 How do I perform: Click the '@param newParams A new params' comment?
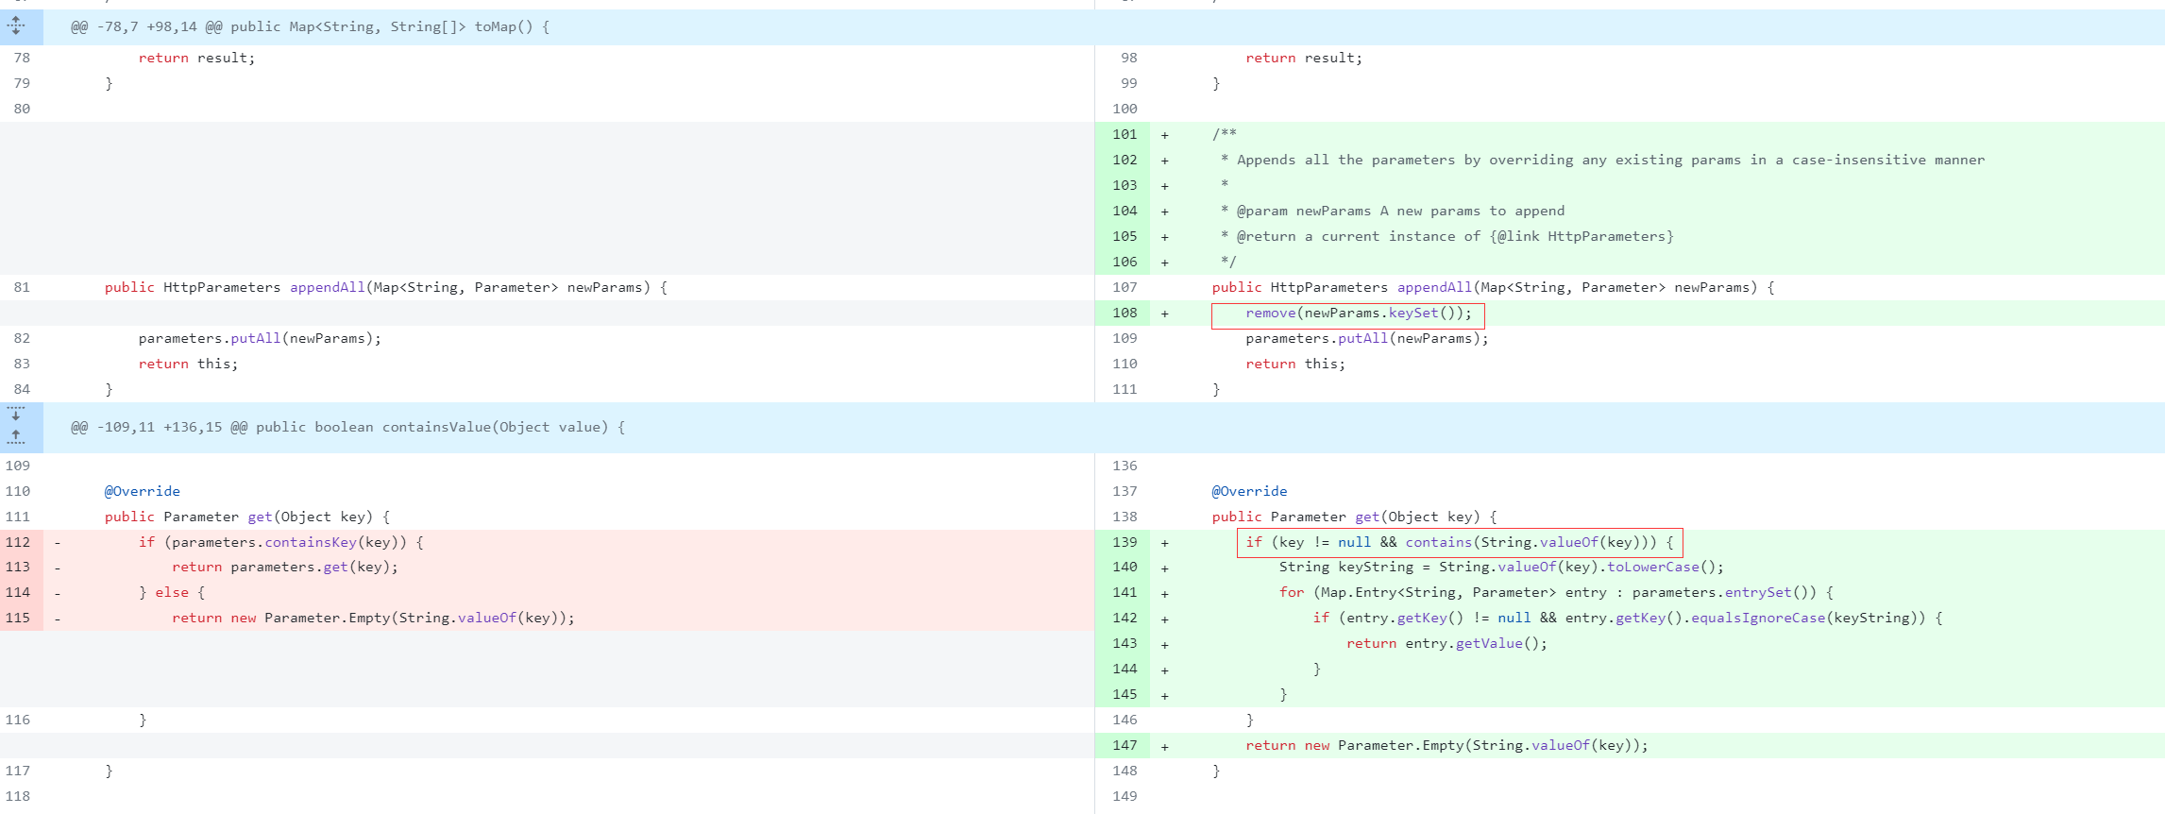pyautogui.click(x=1392, y=211)
